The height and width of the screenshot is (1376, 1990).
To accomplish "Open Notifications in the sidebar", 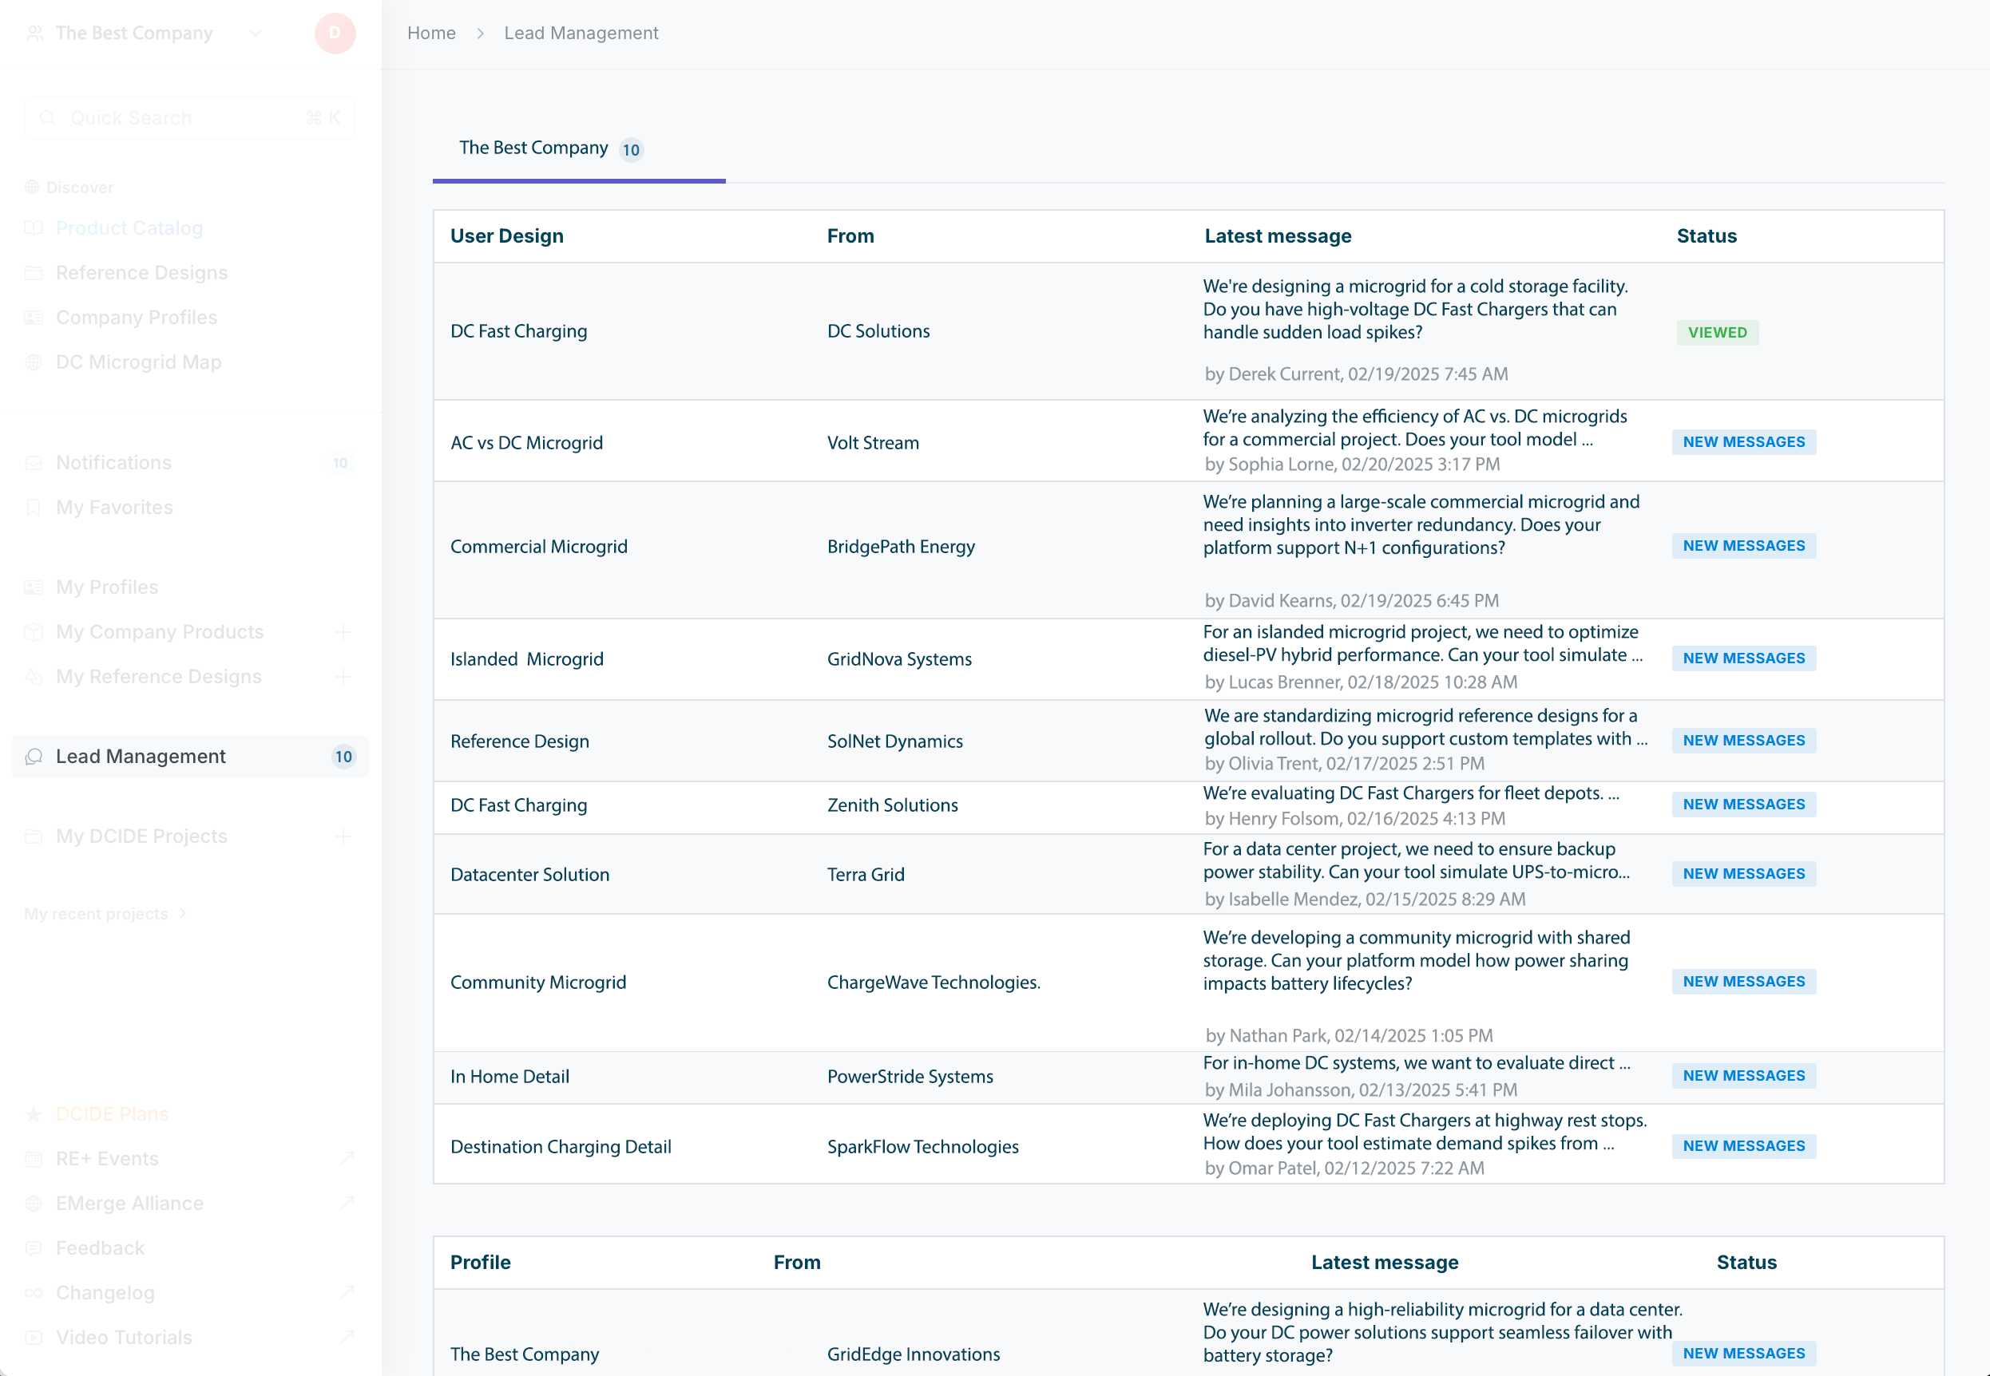I will tap(114, 463).
